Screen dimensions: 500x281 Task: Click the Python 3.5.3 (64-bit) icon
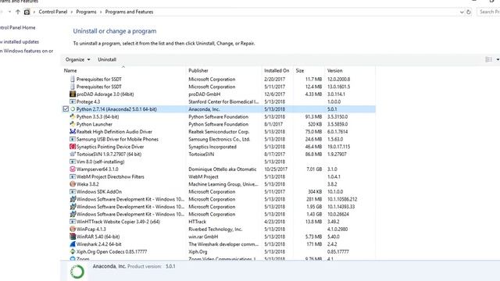pyautogui.click(x=73, y=116)
